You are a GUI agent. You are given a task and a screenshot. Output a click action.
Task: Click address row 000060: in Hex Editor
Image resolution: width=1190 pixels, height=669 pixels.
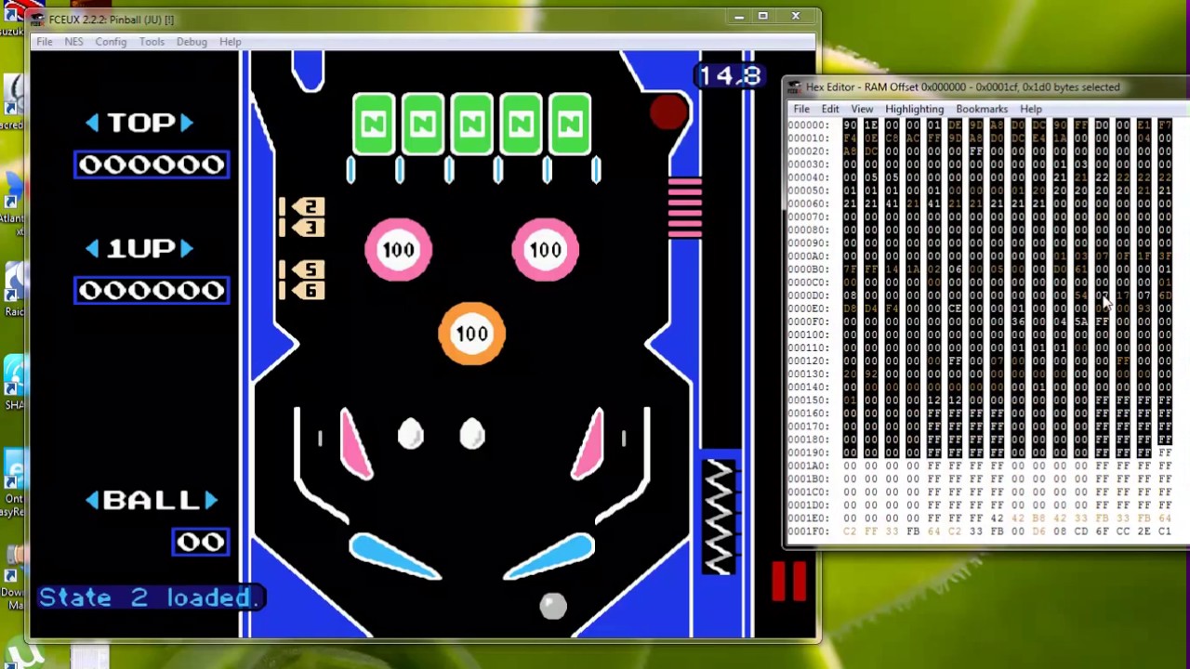(x=808, y=203)
